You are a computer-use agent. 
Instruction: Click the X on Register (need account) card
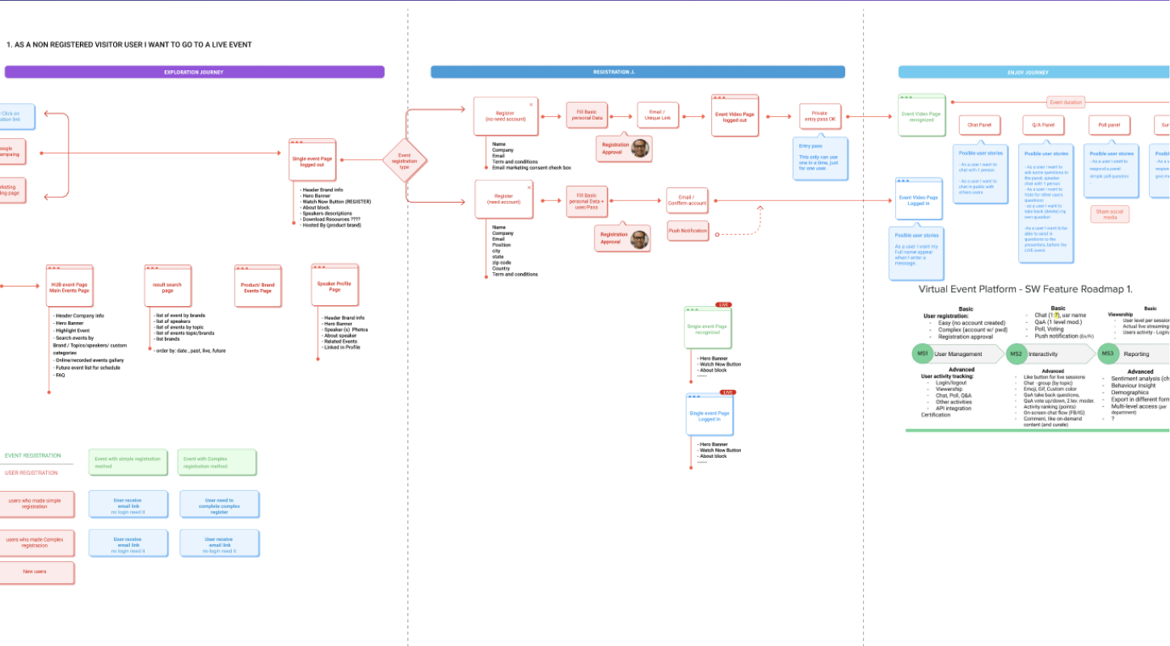(x=529, y=187)
